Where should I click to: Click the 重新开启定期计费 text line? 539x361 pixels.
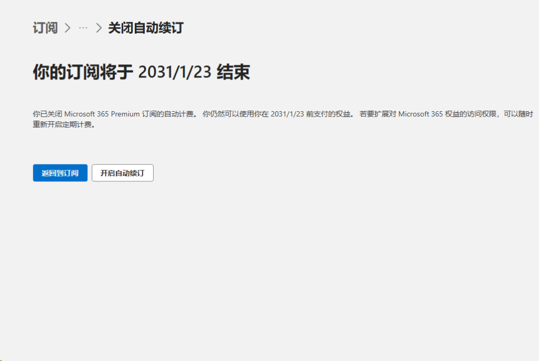pos(63,125)
